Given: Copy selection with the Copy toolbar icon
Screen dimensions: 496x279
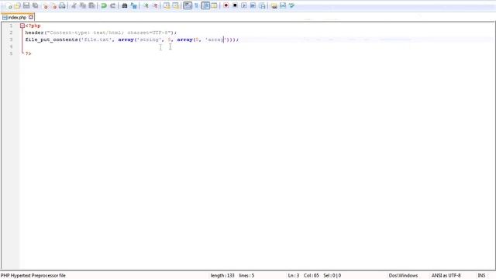Looking at the screenshot, I should pos(83,5).
